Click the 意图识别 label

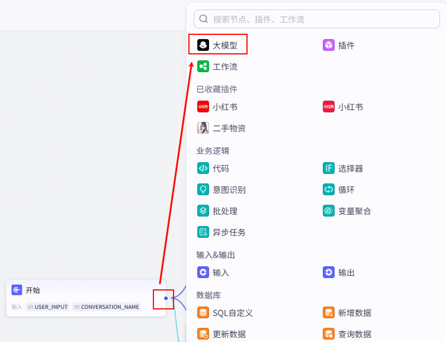click(x=229, y=190)
